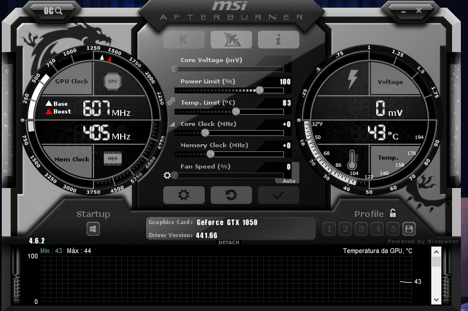The width and height of the screenshot is (468, 311).
Task: Click the graph vertical scrollbar thumb
Action: coord(436,262)
